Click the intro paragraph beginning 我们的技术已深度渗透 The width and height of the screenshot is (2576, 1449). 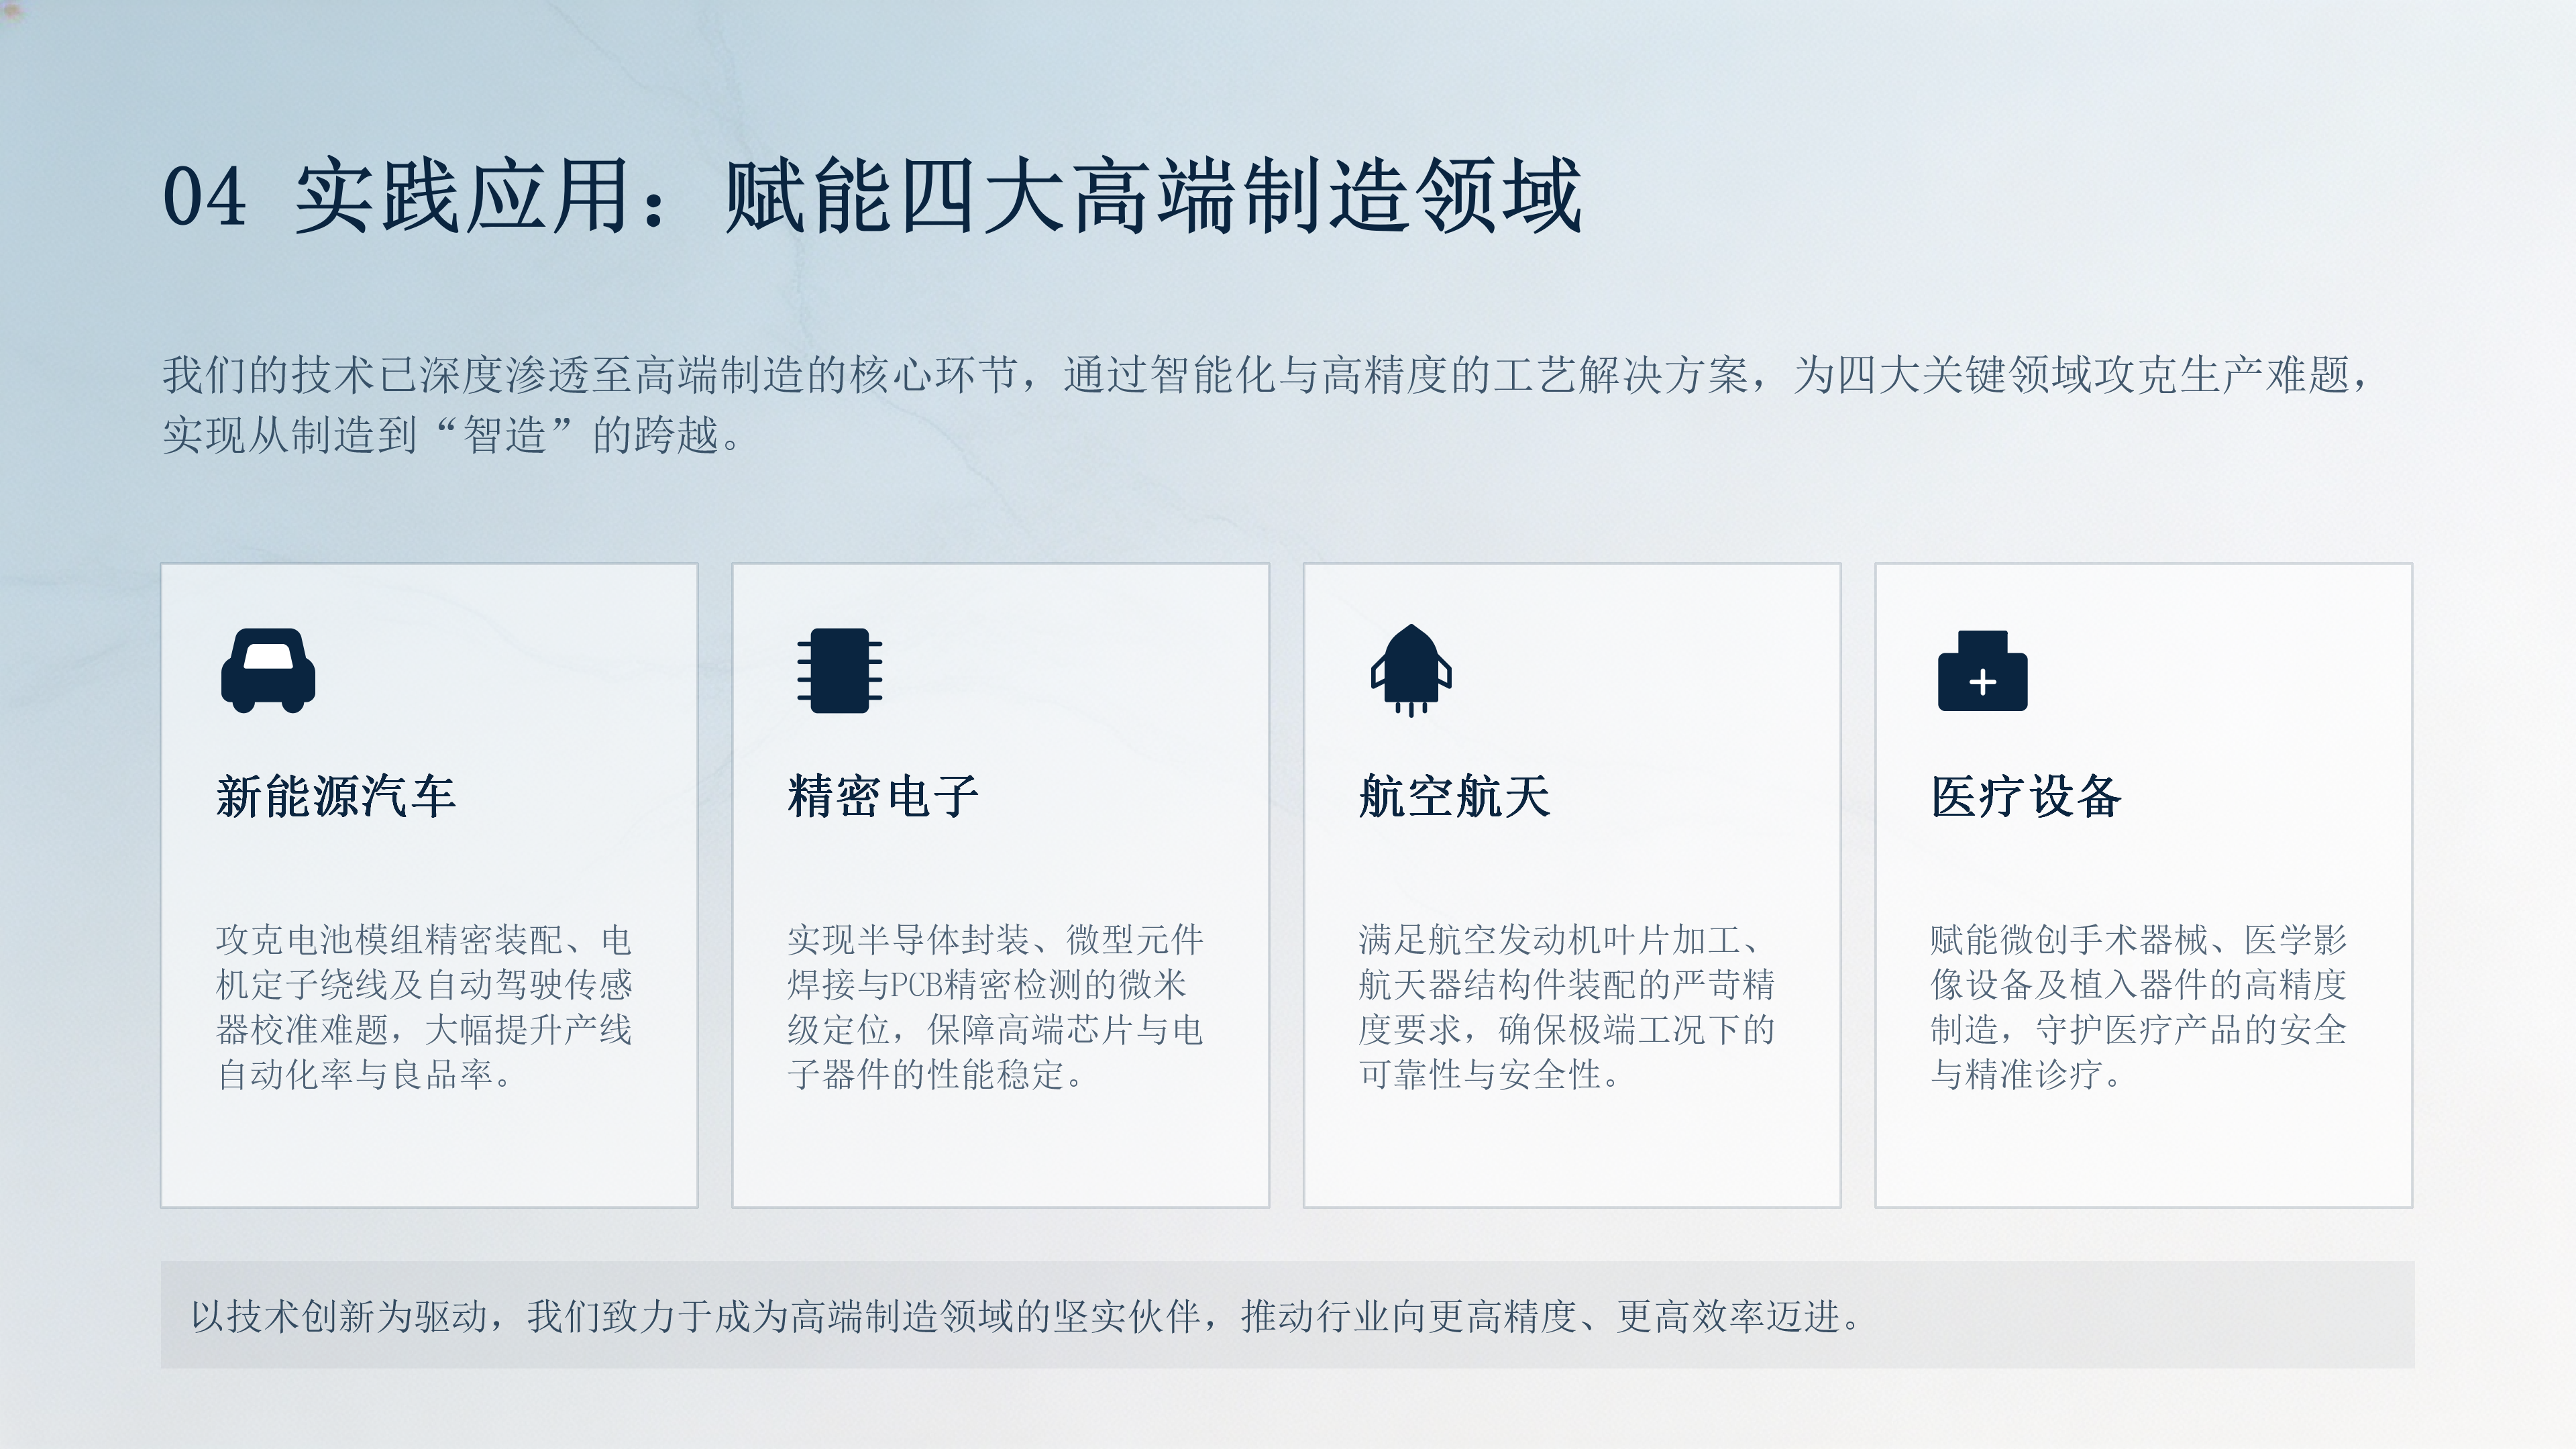(1266, 404)
